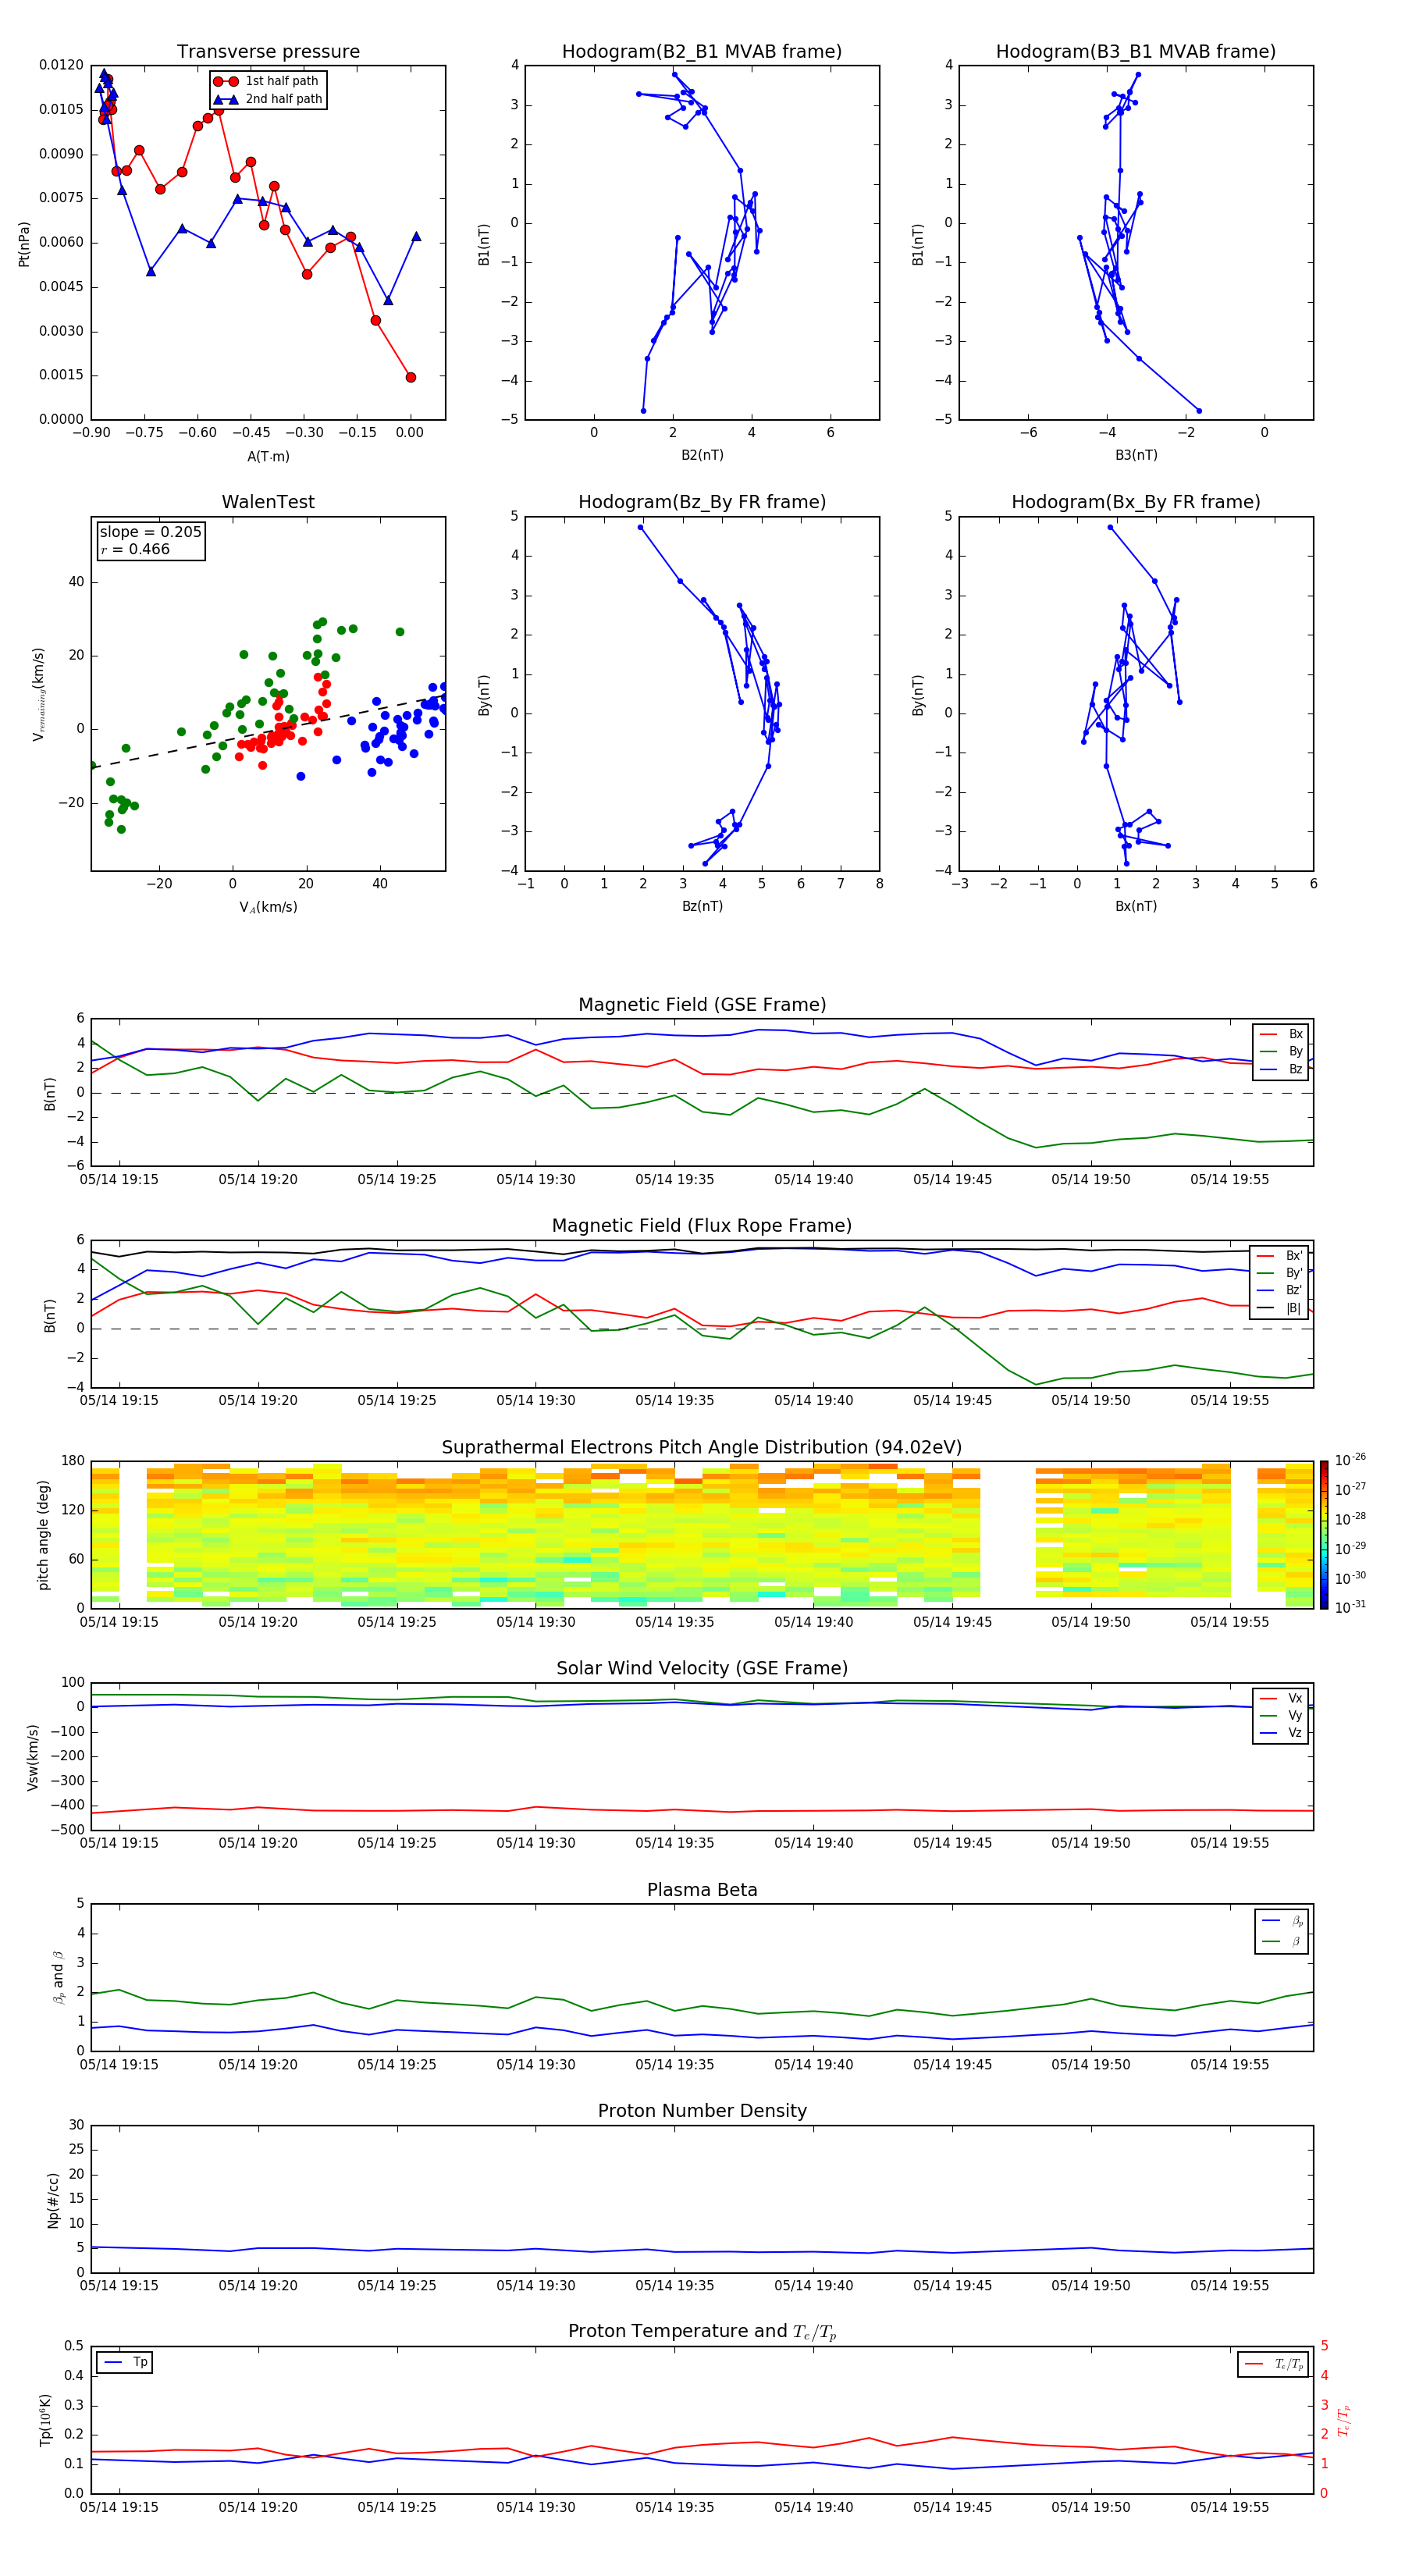The image size is (1405, 2576).
Task: Click the "Np(#/cc)" axis label
Action: pos(53,2200)
